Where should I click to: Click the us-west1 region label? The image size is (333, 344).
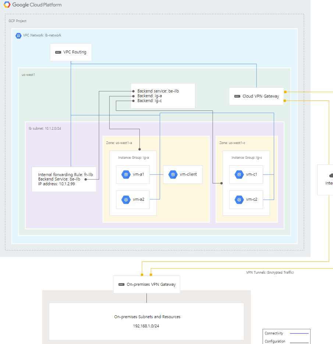point(28,75)
